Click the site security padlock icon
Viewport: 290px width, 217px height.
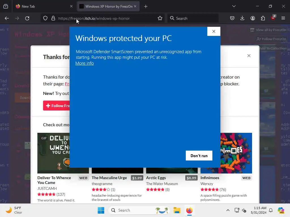(x=53, y=18)
